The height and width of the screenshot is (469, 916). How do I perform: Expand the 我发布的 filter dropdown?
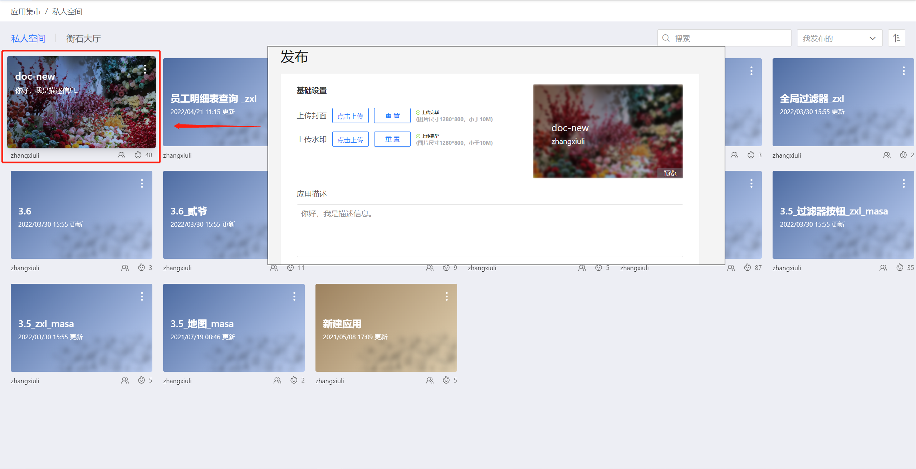839,38
